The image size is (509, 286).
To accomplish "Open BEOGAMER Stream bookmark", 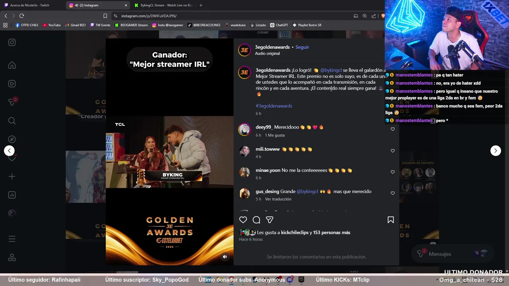I will [131, 25].
